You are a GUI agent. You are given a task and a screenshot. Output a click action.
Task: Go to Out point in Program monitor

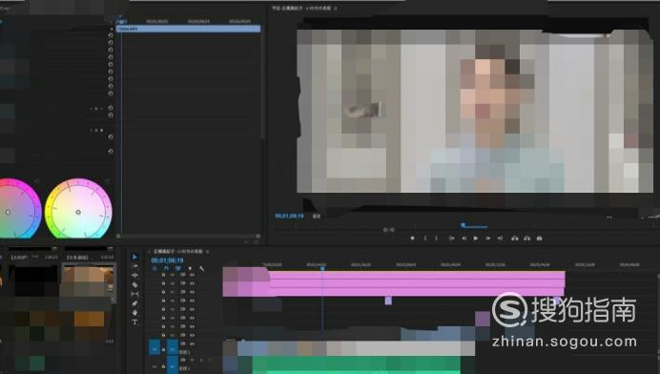pyautogui.click(x=500, y=239)
